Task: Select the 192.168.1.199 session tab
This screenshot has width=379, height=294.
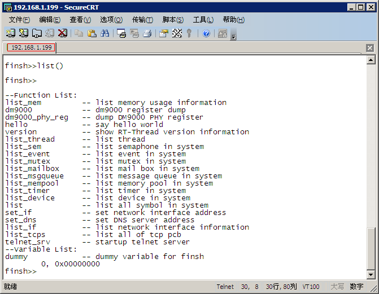Action: [31, 47]
